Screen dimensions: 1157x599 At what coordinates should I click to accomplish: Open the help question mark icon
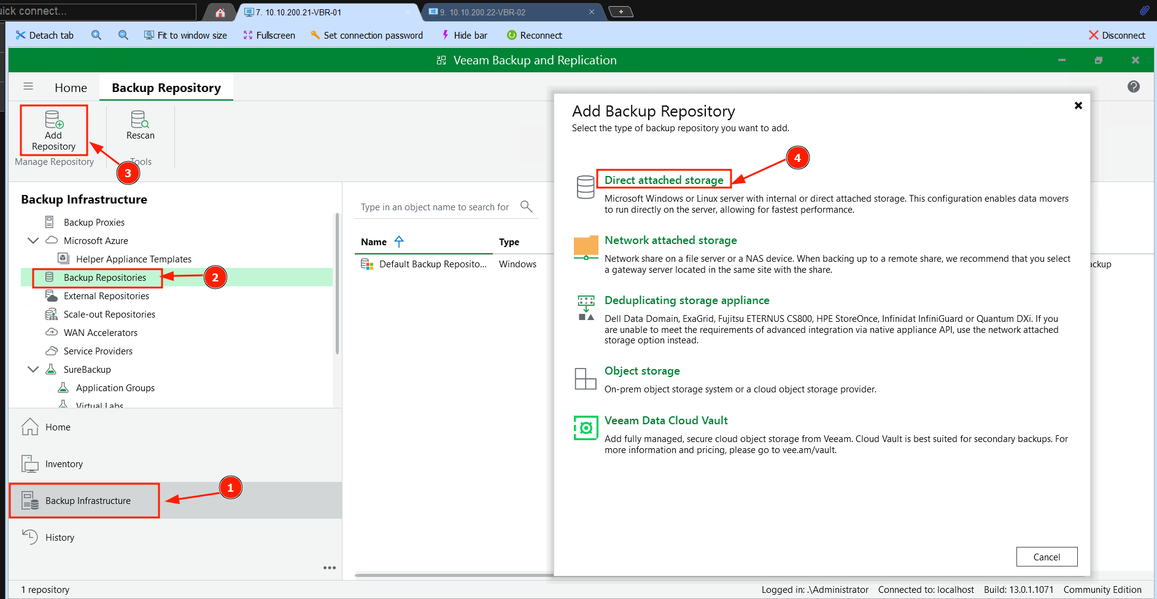1134,86
